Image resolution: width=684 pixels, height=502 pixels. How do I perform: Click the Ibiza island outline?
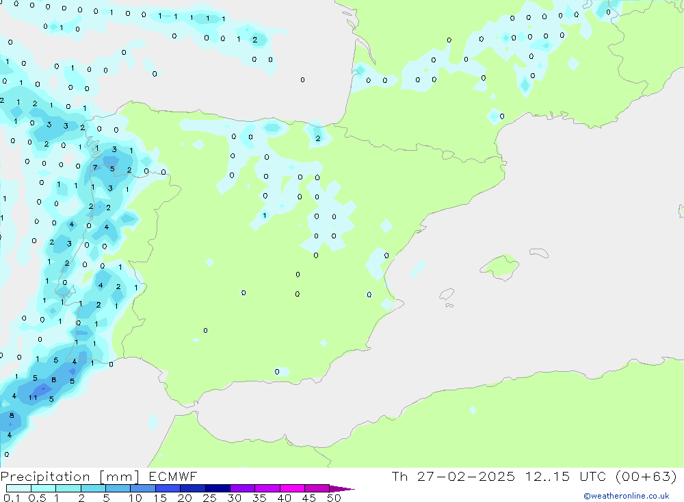pos(447,294)
